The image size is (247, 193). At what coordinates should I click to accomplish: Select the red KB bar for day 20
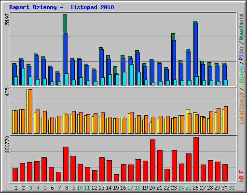pyautogui.click(x=152, y=161)
